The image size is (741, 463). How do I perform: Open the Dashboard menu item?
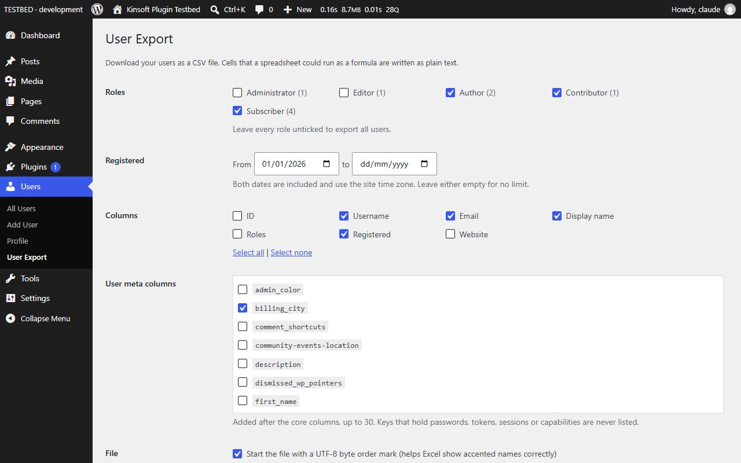[46, 35]
